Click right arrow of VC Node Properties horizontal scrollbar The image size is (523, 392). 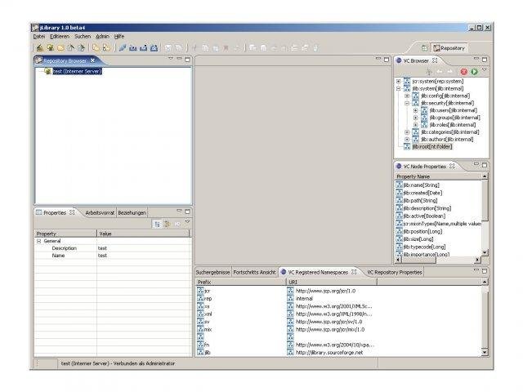[x=477, y=260]
